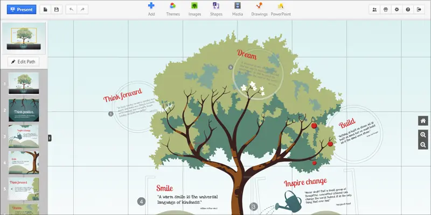
Task: Click the exit editor icon
Action: click(419, 9)
